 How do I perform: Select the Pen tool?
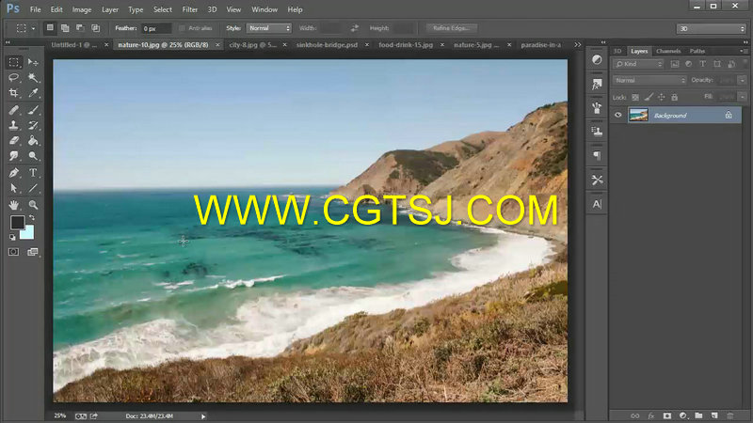tap(14, 173)
